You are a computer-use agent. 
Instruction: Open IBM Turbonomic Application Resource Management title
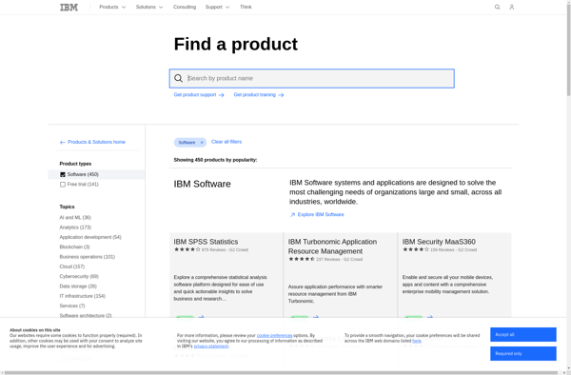click(x=332, y=247)
